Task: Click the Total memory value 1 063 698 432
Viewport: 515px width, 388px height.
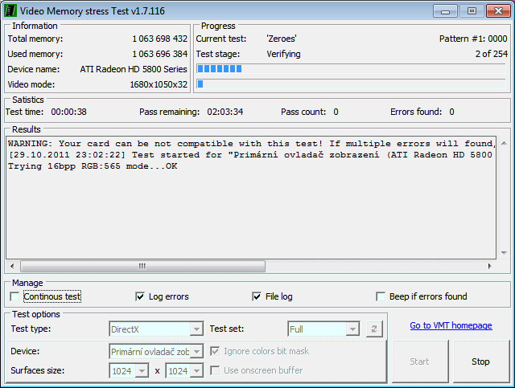Action: tap(159, 39)
